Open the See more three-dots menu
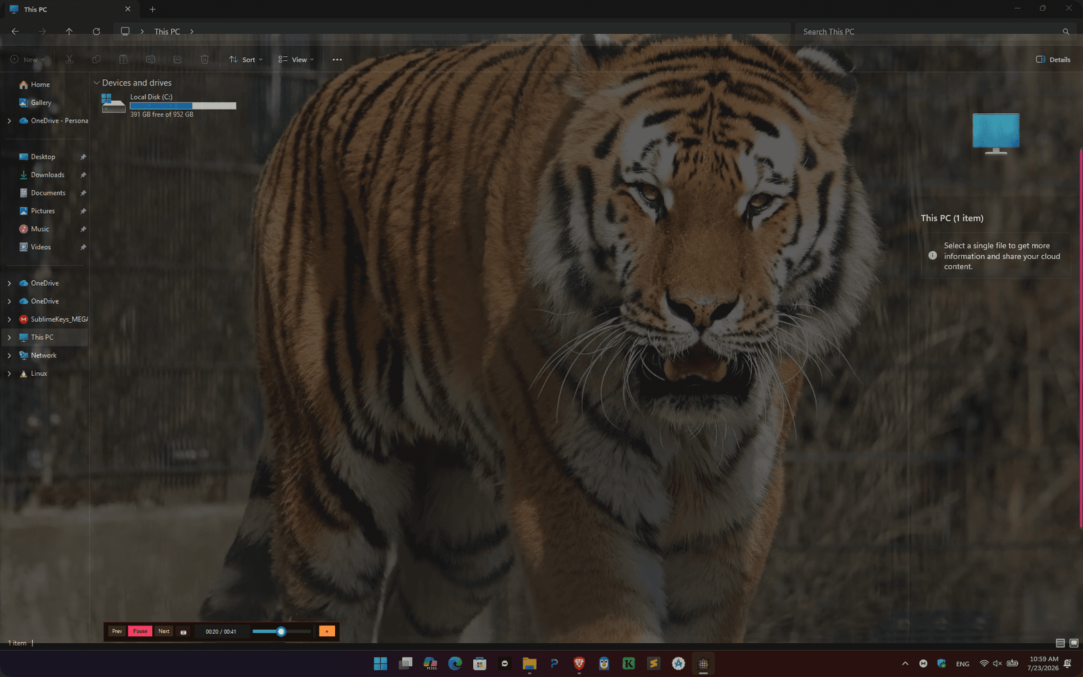 337,60
